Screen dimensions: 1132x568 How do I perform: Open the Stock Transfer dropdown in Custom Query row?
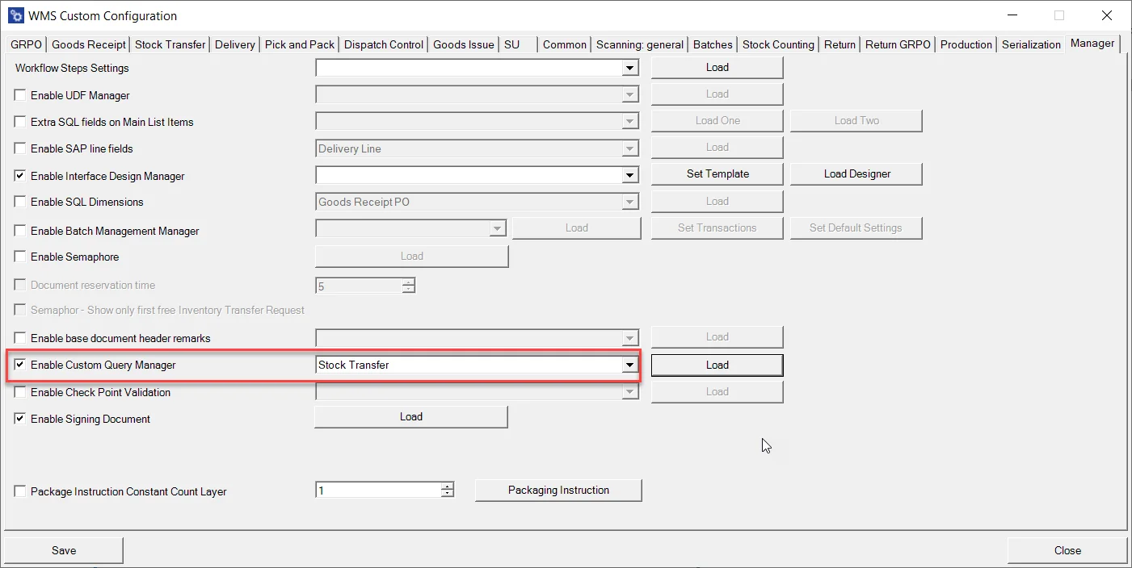(x=629, y=365)
